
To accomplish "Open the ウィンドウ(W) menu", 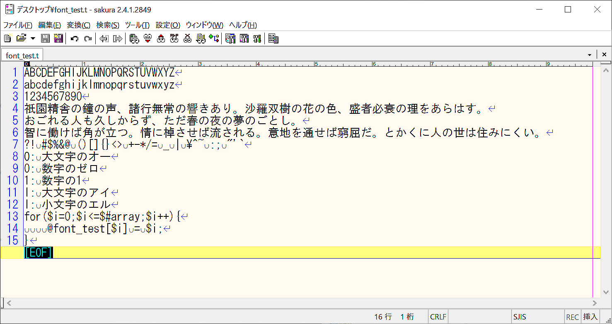I will point(205,25).
